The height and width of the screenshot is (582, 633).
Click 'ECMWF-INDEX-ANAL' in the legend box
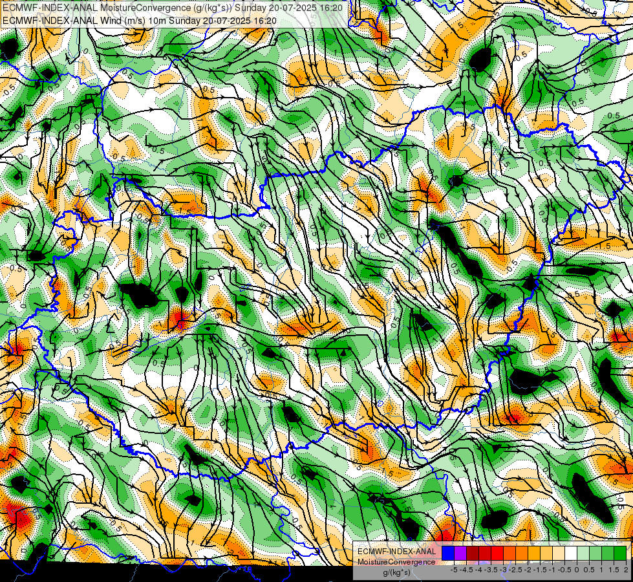tap(397, 552)
